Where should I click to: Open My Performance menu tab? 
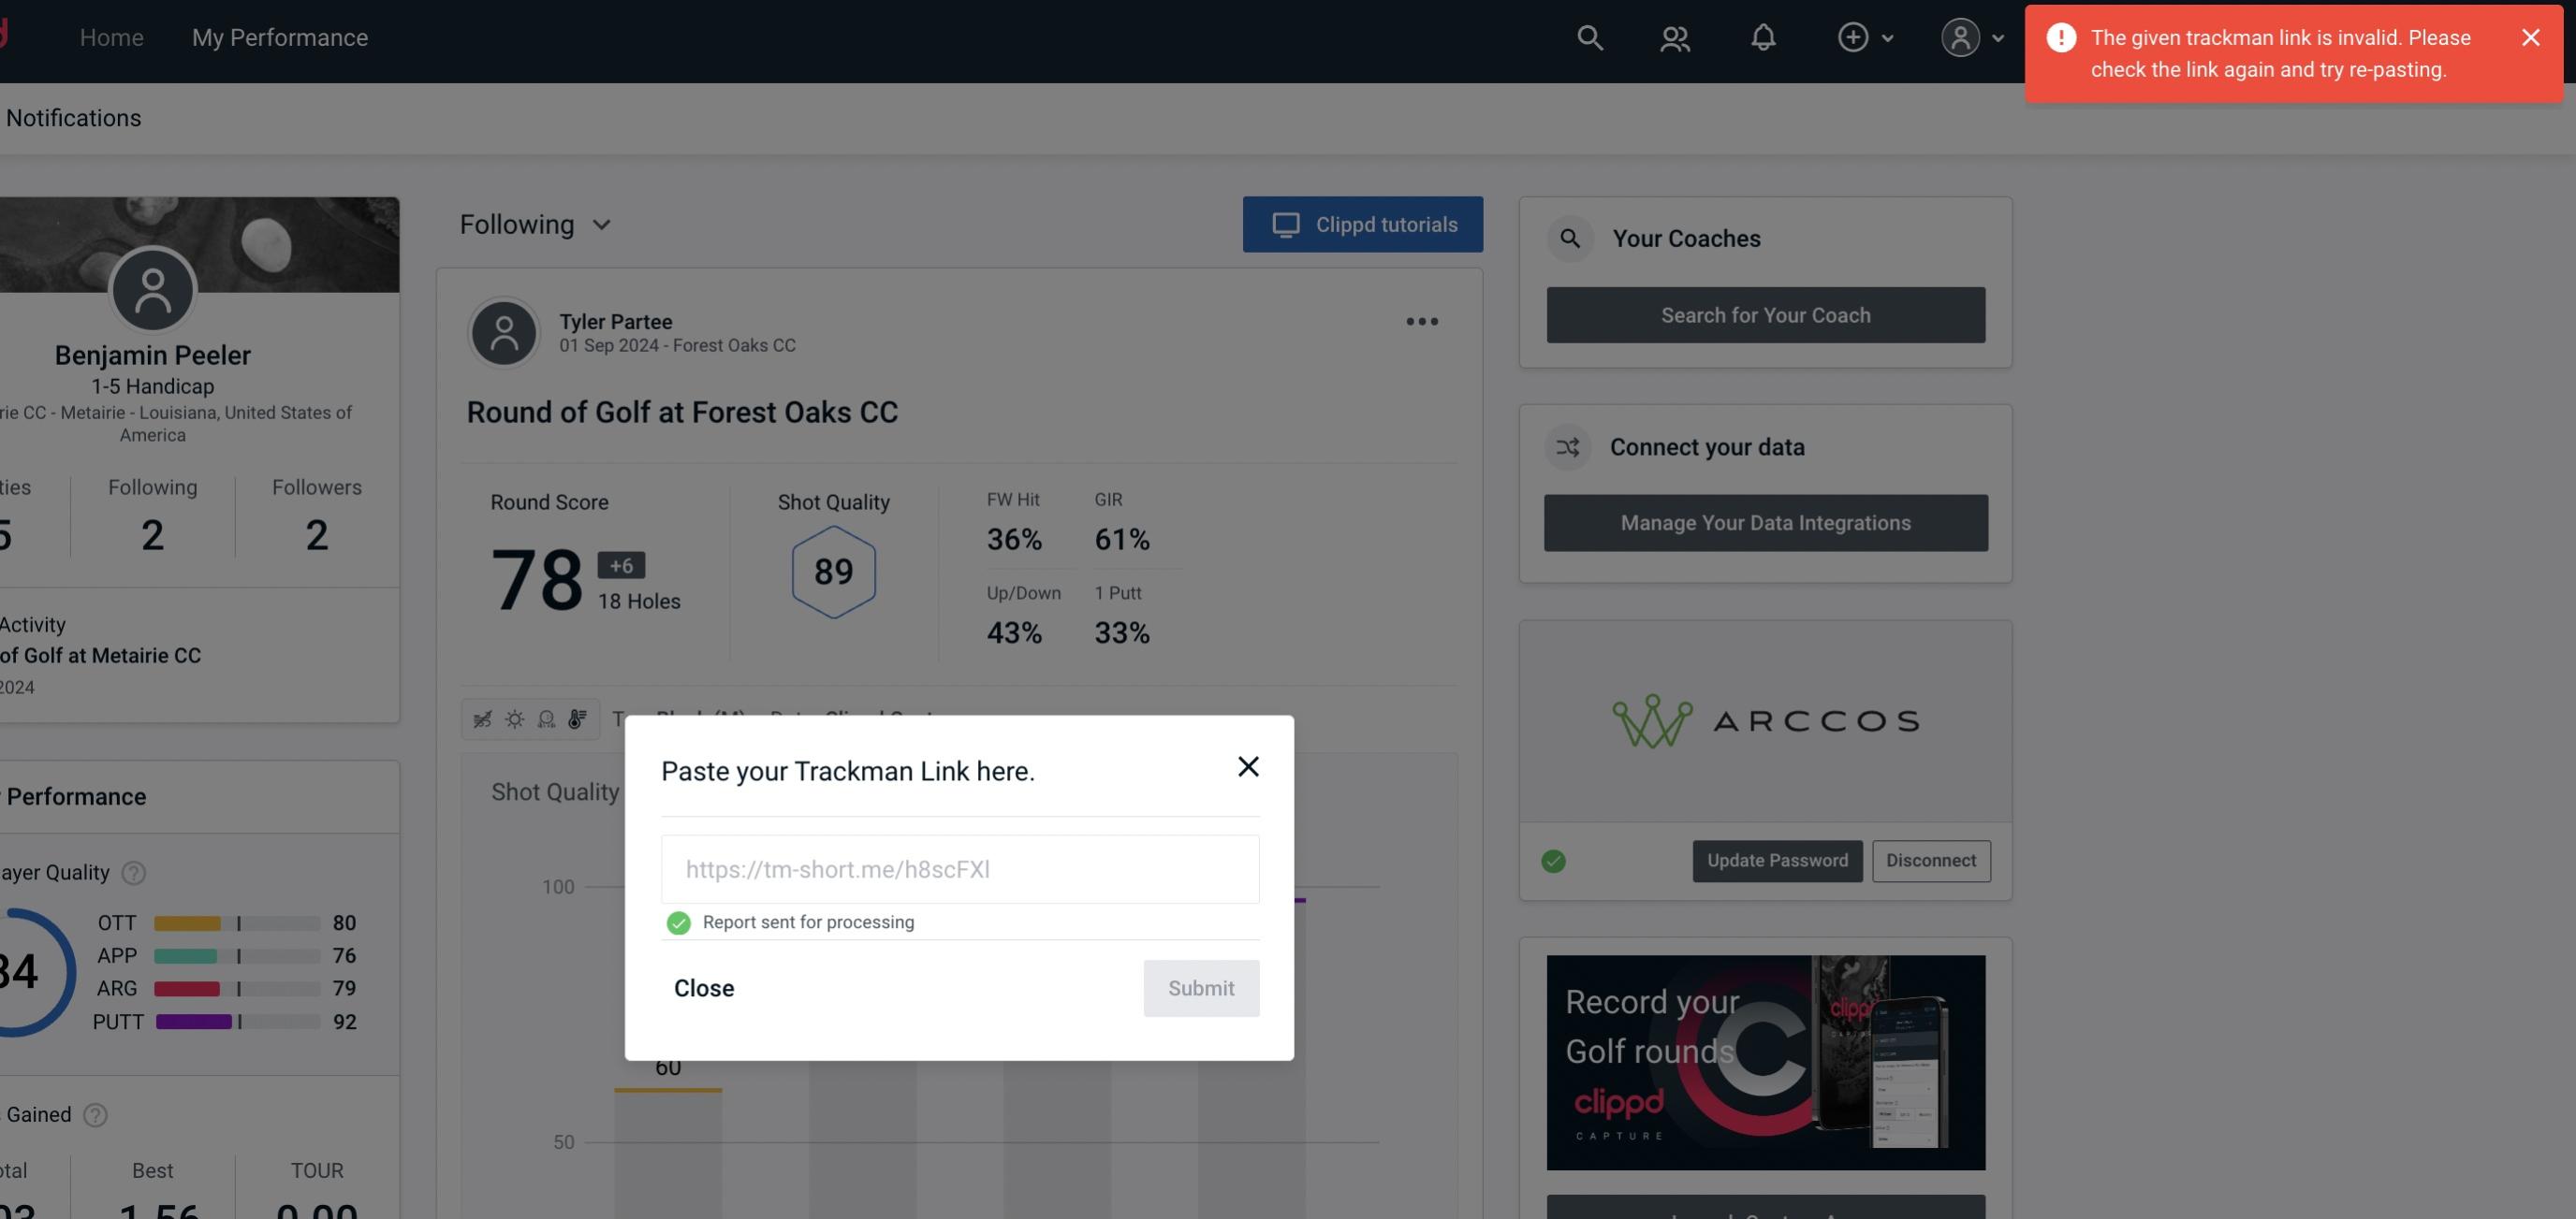coord(281,36)
